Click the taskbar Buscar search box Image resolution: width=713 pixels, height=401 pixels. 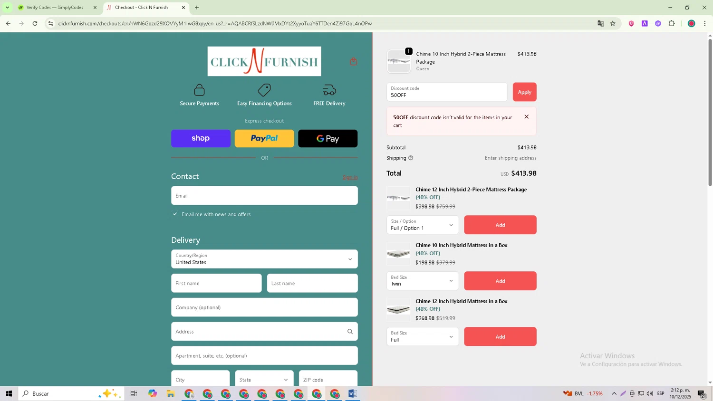[71, 393]
